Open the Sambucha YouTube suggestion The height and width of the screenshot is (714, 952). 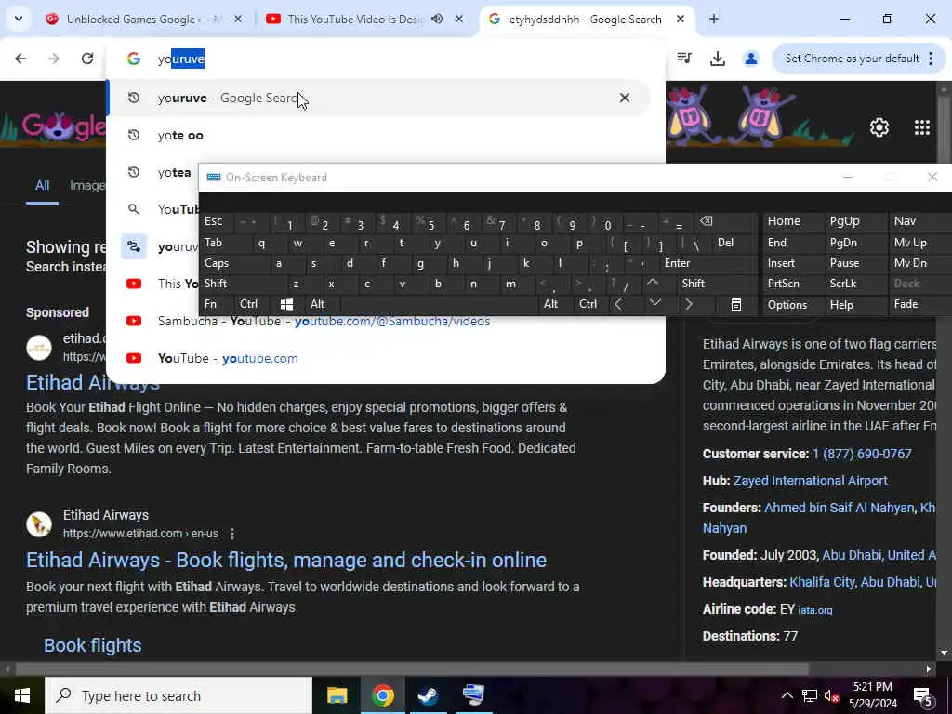click(x=324, y=321)
